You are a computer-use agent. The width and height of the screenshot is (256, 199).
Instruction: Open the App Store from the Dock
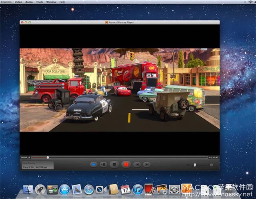(x=64, y=189)
